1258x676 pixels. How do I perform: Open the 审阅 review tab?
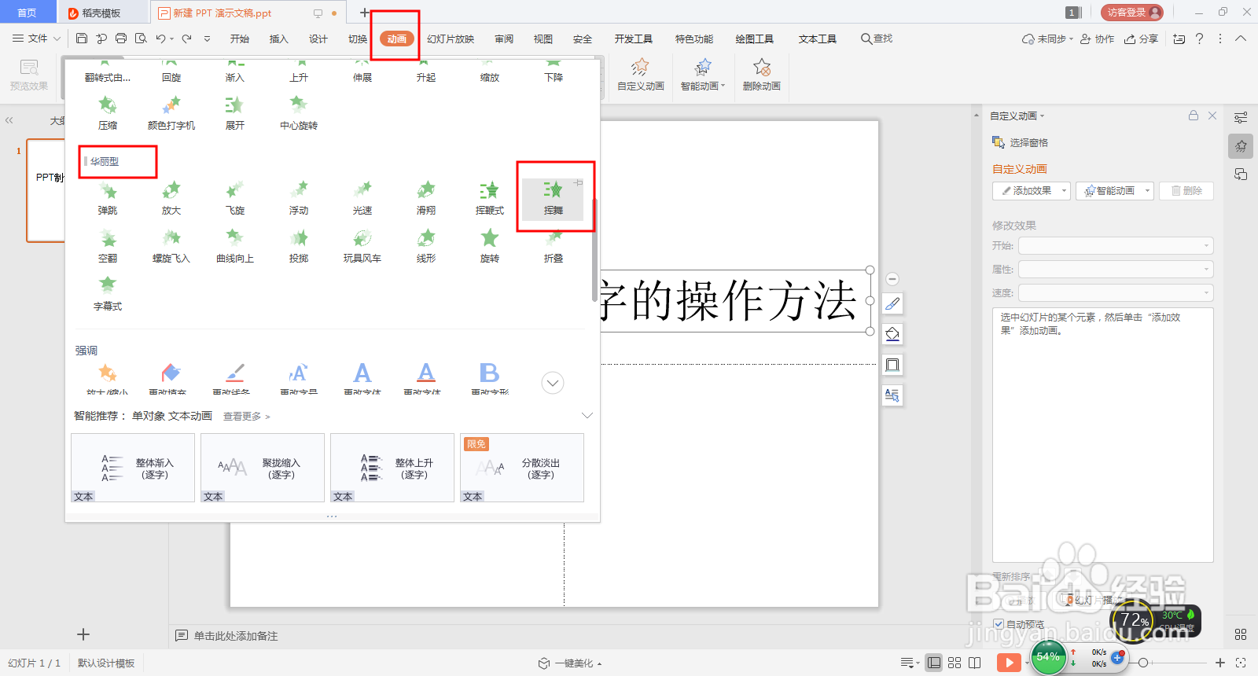click(x=504, y=39)
